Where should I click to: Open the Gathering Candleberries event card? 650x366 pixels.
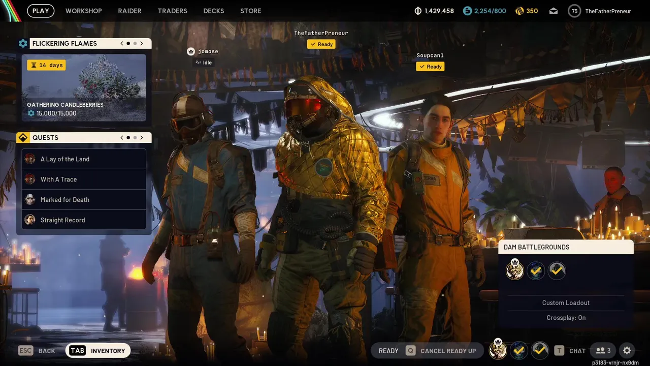point(84,88)
